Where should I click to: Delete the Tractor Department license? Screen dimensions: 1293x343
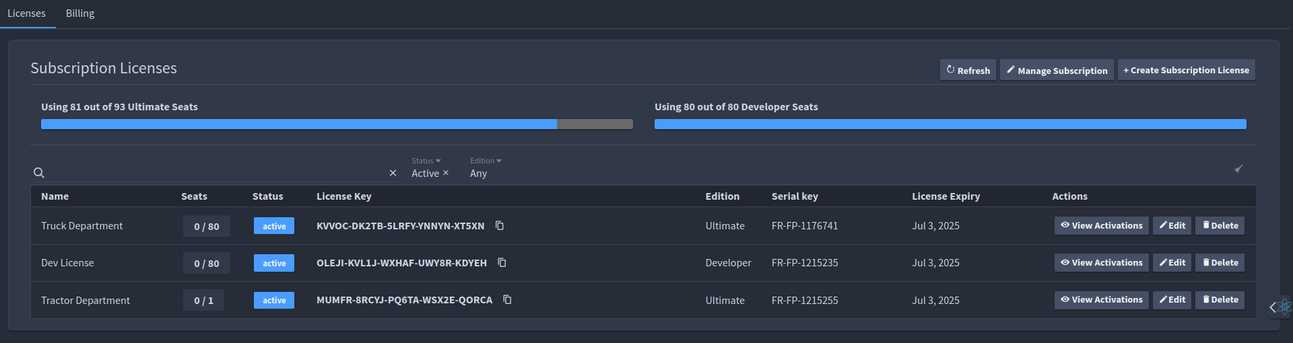(1220, 299)
